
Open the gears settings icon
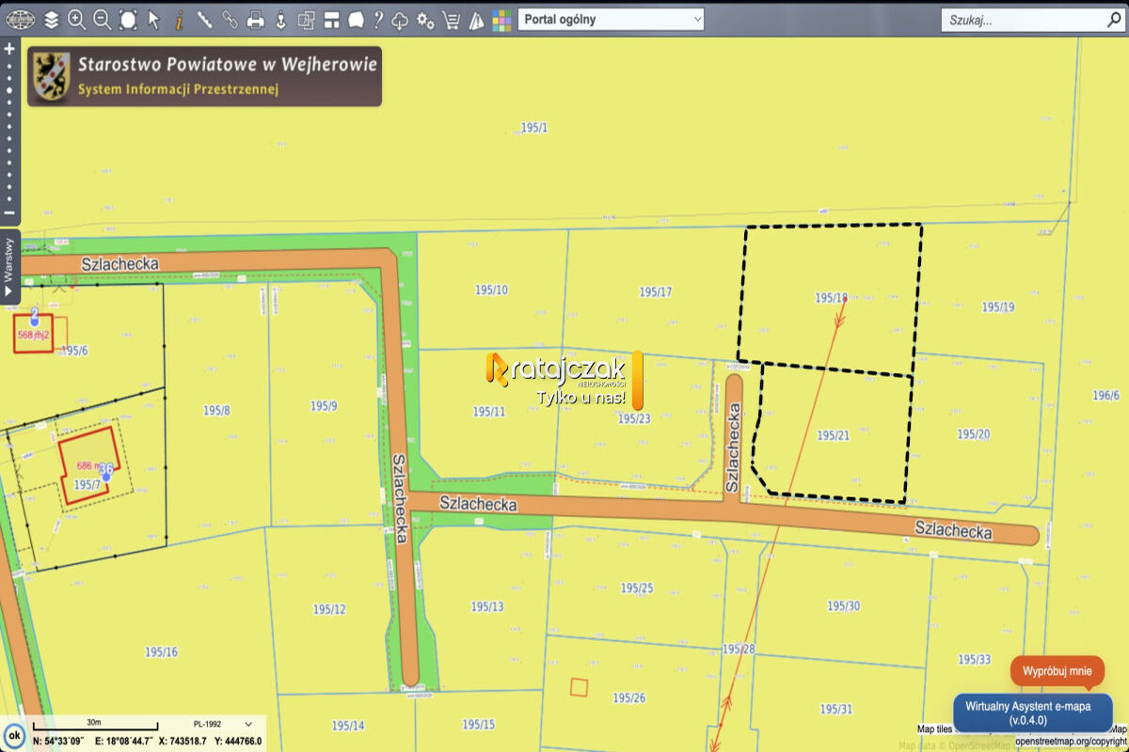point(426,19)
